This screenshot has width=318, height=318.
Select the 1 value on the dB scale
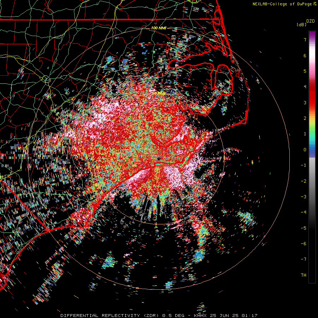(x=305, y=134)
